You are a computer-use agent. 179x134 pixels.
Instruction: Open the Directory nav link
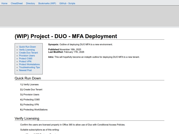point(30,3)
